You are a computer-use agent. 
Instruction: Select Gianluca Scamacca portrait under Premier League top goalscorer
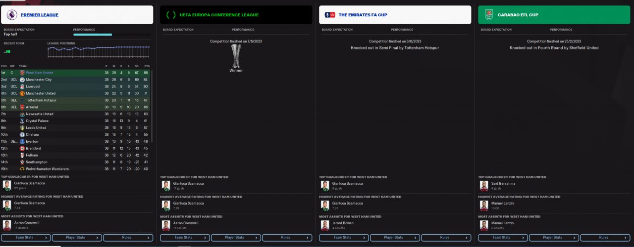(x=7, y=185)
